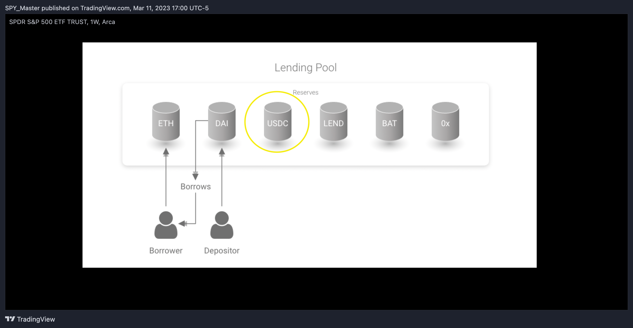The width and height of the screenshot is (633, 328).
Task: Click the Borrower person icon
Action: click(166, 225)
